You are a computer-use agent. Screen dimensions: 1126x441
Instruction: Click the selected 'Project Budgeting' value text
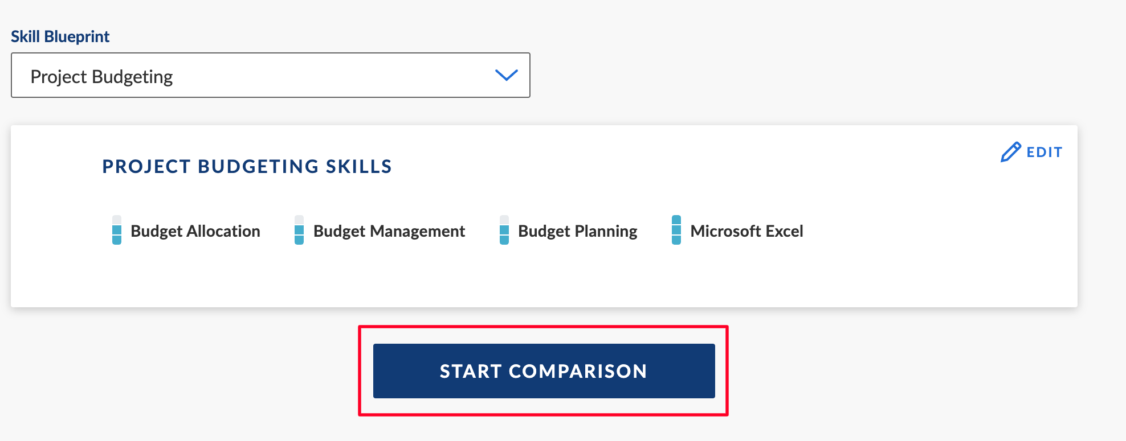[101, 77]
